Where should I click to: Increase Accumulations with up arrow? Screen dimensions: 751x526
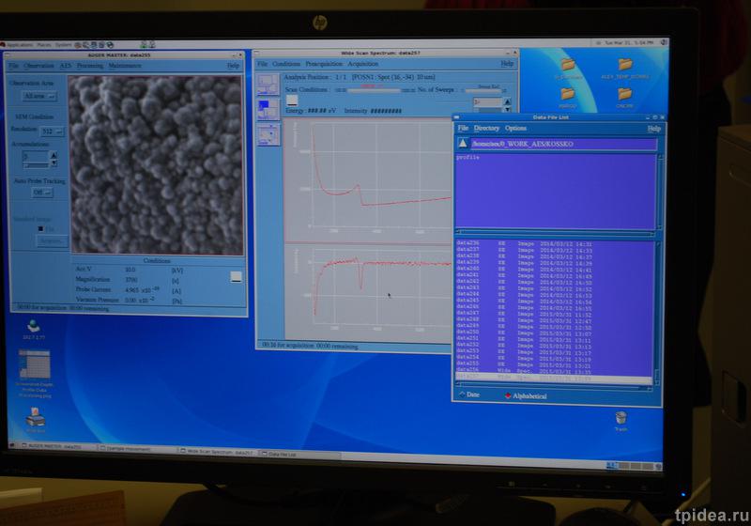click(x=54, y=155)
